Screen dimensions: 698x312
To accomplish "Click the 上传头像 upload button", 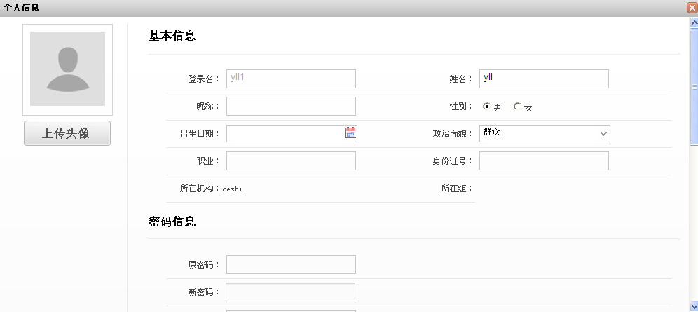I will (x=67, y=133).
